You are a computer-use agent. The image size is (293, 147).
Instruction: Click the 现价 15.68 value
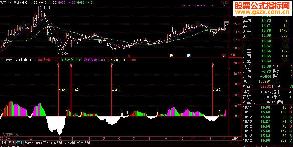266,66
